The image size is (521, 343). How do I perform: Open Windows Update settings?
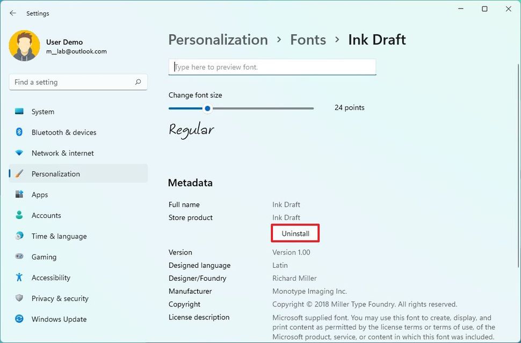coord(59,319)
